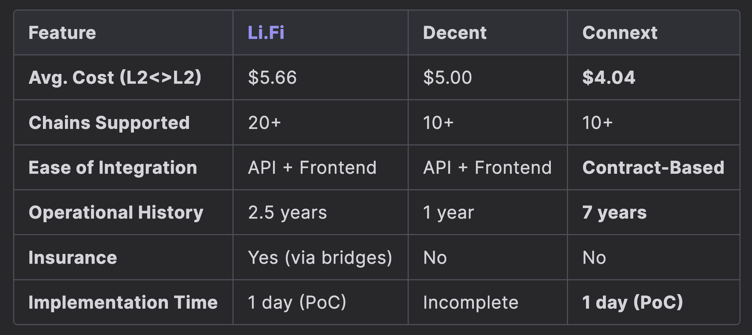
Task: Click the Chains Supported row label
Action: tap(109, 123)
